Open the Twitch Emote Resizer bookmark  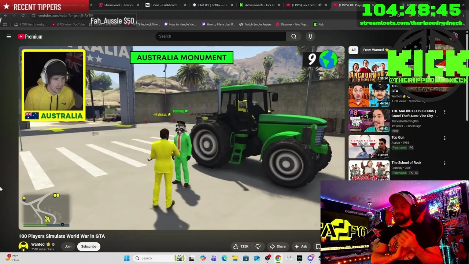pyautogui.click(x=255, y=24)
